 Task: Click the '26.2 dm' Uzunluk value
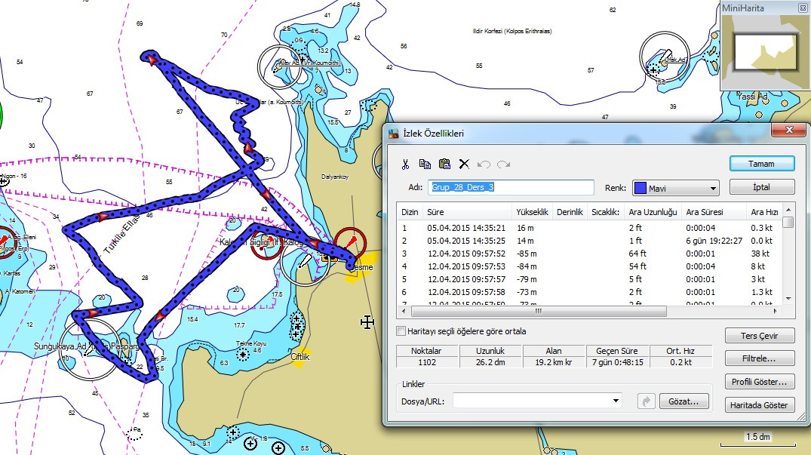[x=490, y=362]
